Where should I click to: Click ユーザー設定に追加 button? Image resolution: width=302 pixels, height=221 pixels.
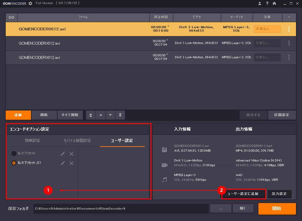pos(243,194)
